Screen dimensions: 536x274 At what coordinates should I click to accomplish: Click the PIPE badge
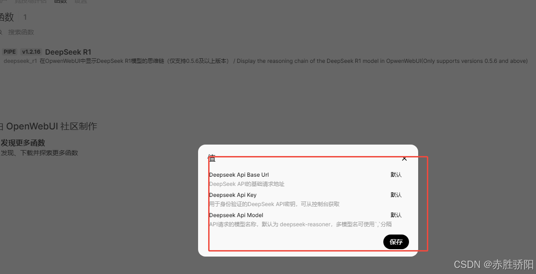[10, 52]
